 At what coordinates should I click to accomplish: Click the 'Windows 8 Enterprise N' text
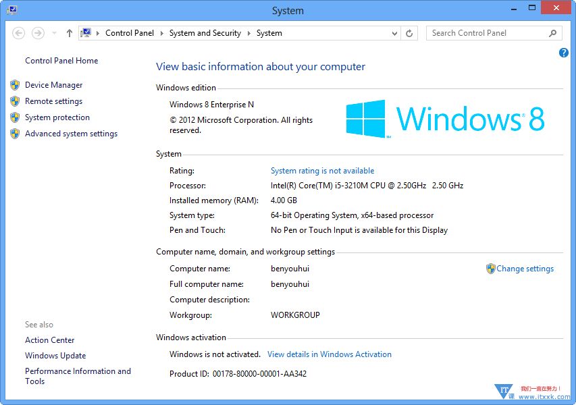(x=211, y=105)
